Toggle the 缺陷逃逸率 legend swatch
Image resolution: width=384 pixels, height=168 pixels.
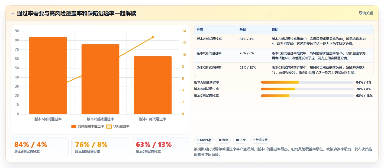(x=109, y=126)
